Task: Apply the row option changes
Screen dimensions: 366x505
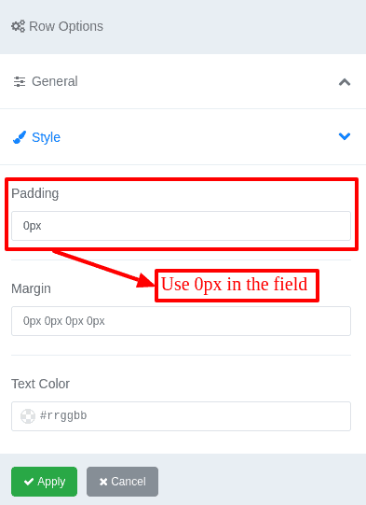Action: coord(45,482)
